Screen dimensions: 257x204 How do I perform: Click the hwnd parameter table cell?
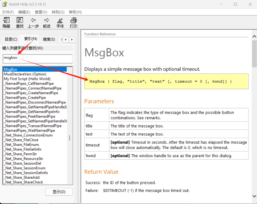[97, 155]
